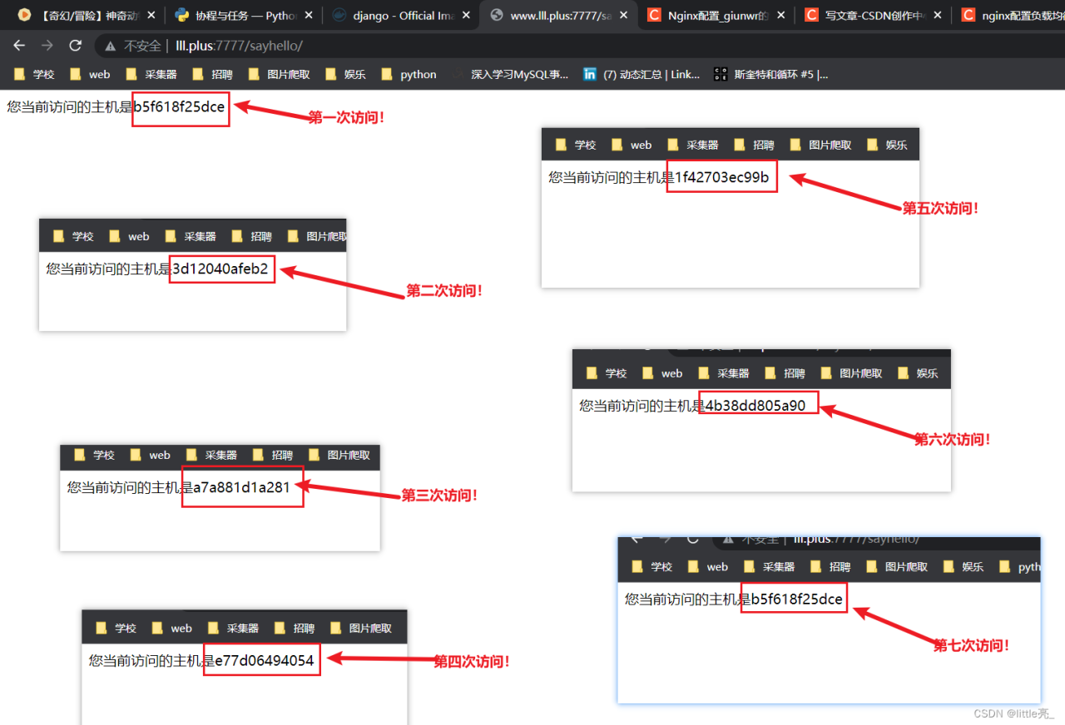Open the 深入学习MySQL事... bookmark
Screen dimensions: 1065x725
(509, 74)
